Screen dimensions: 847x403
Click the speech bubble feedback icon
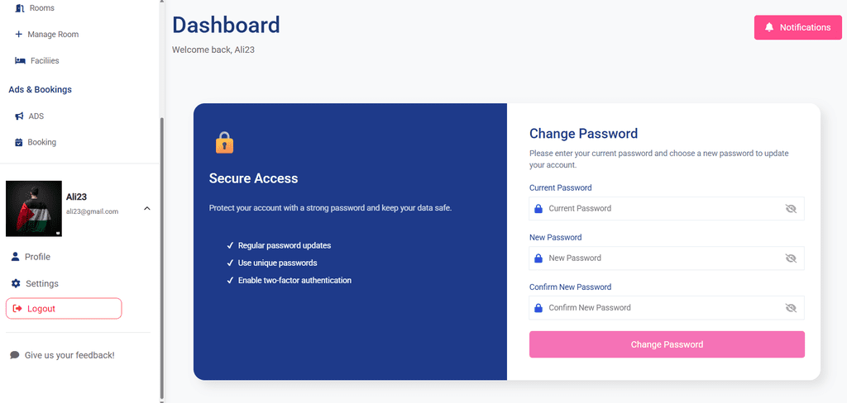(15, 355)
